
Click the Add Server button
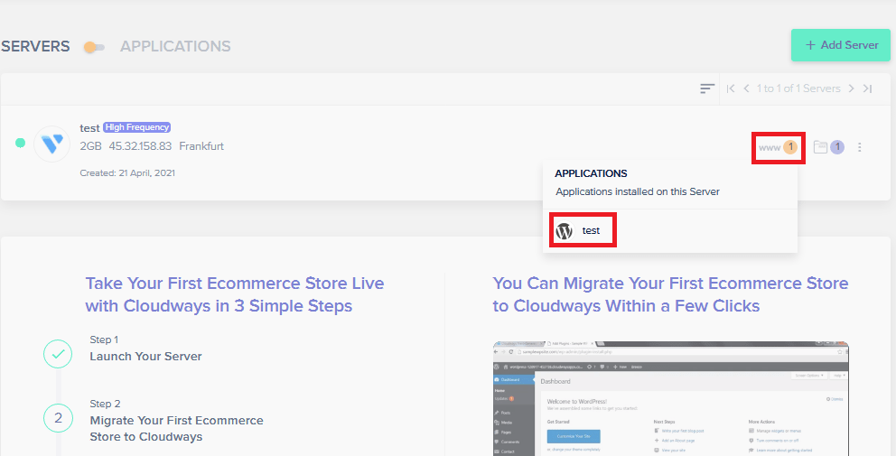841,45
